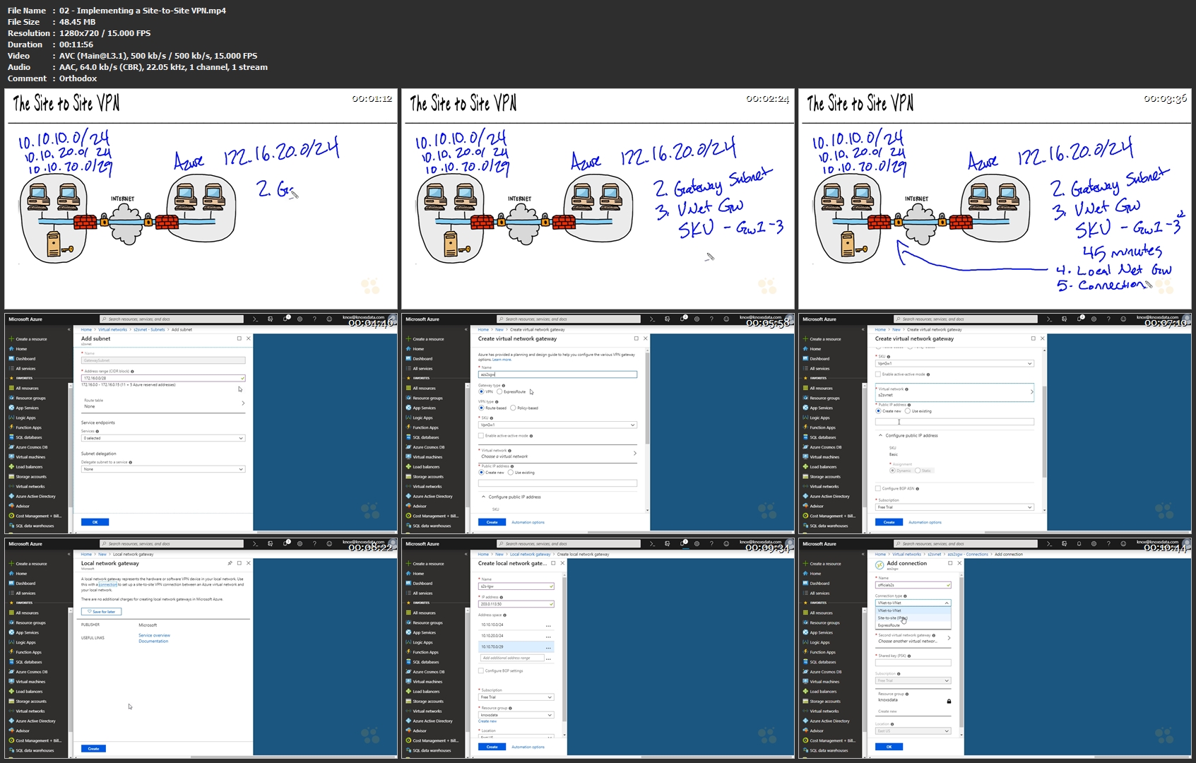Select Create new public IP in 00:07:10 frame

point(879,411)
